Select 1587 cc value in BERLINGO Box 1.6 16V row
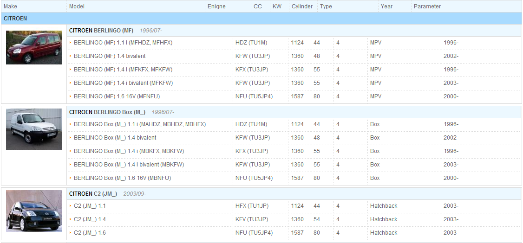Viewport: 523px width, 243px height. pos(297,178)
